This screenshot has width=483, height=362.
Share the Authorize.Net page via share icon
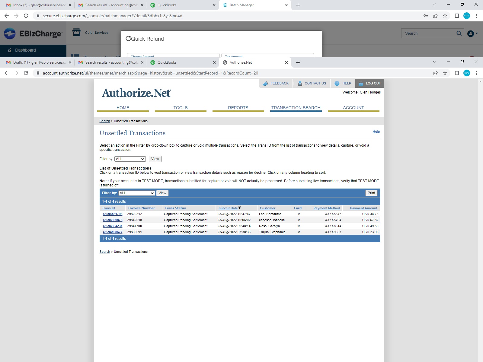(435, 73)
